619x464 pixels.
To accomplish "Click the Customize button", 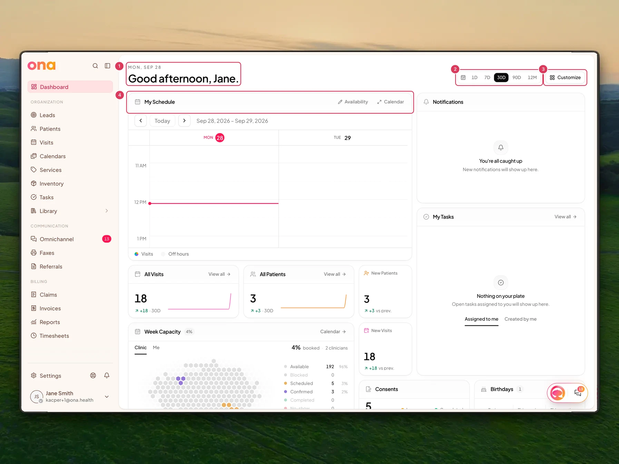I will [565, 78].
